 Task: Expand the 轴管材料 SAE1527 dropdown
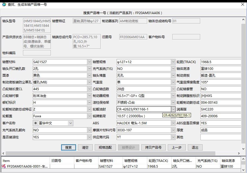90,62
